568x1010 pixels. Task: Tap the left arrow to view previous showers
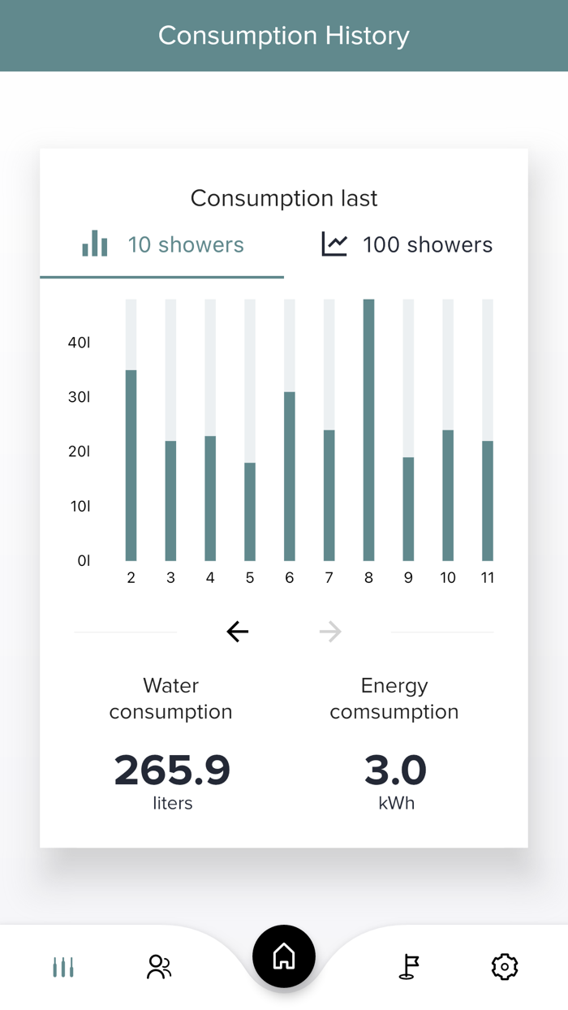(x=237, y=631)
